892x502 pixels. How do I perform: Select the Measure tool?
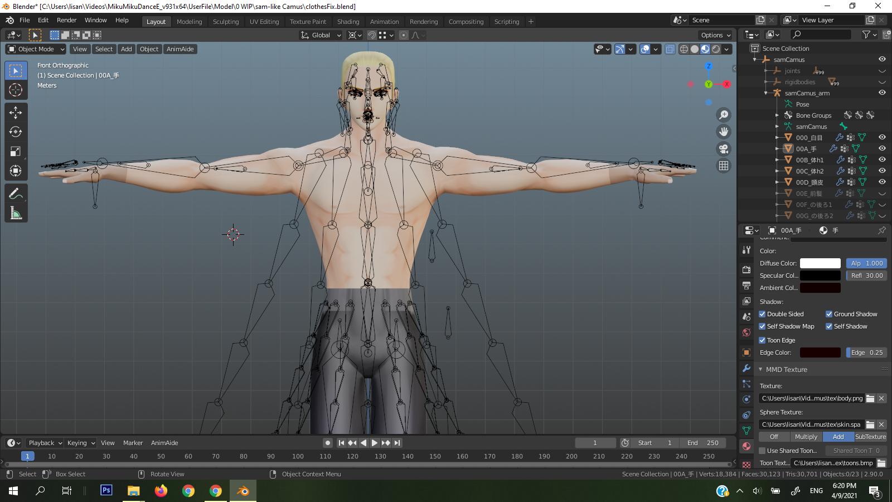click(x=16, y=212)
